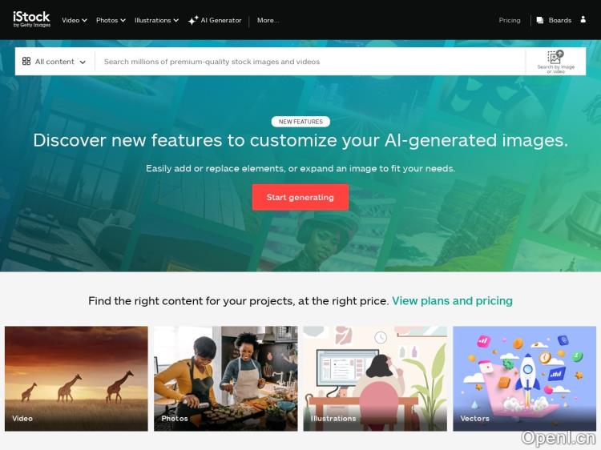Expand the Illustrations dropdown arrow
The height and width of the screenshot is (450, 601).
176,20
